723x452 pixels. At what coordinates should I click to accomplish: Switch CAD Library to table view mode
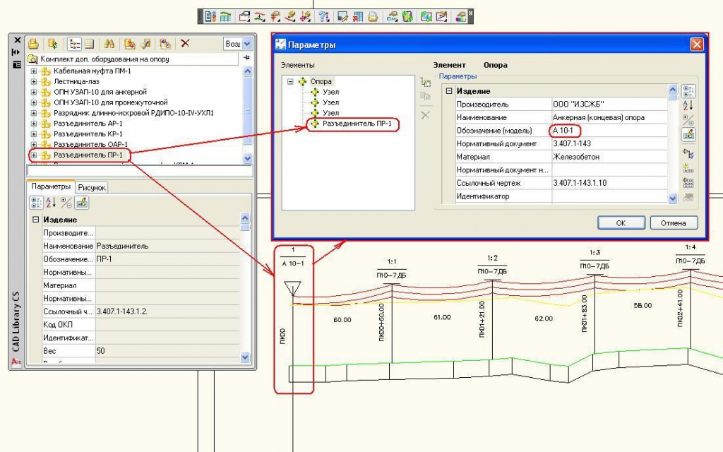click(x=90, y=44)
